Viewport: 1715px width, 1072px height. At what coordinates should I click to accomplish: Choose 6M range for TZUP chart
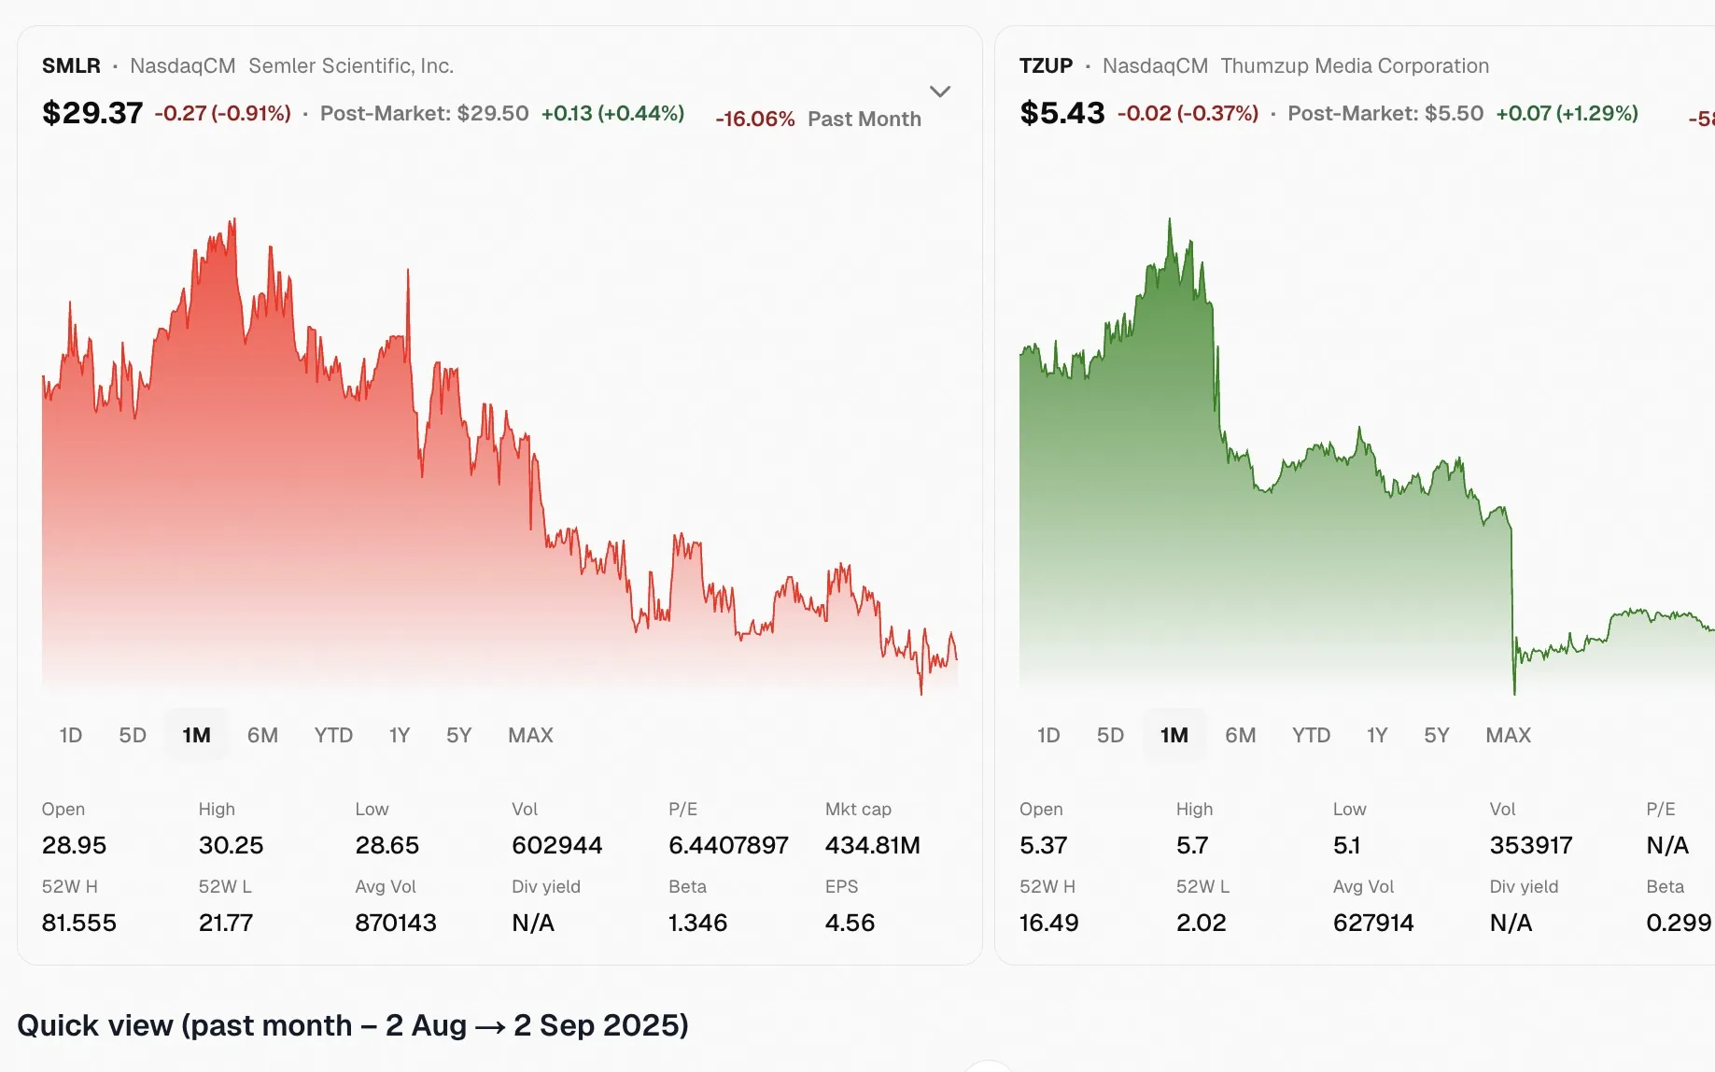coord(1240,735)
